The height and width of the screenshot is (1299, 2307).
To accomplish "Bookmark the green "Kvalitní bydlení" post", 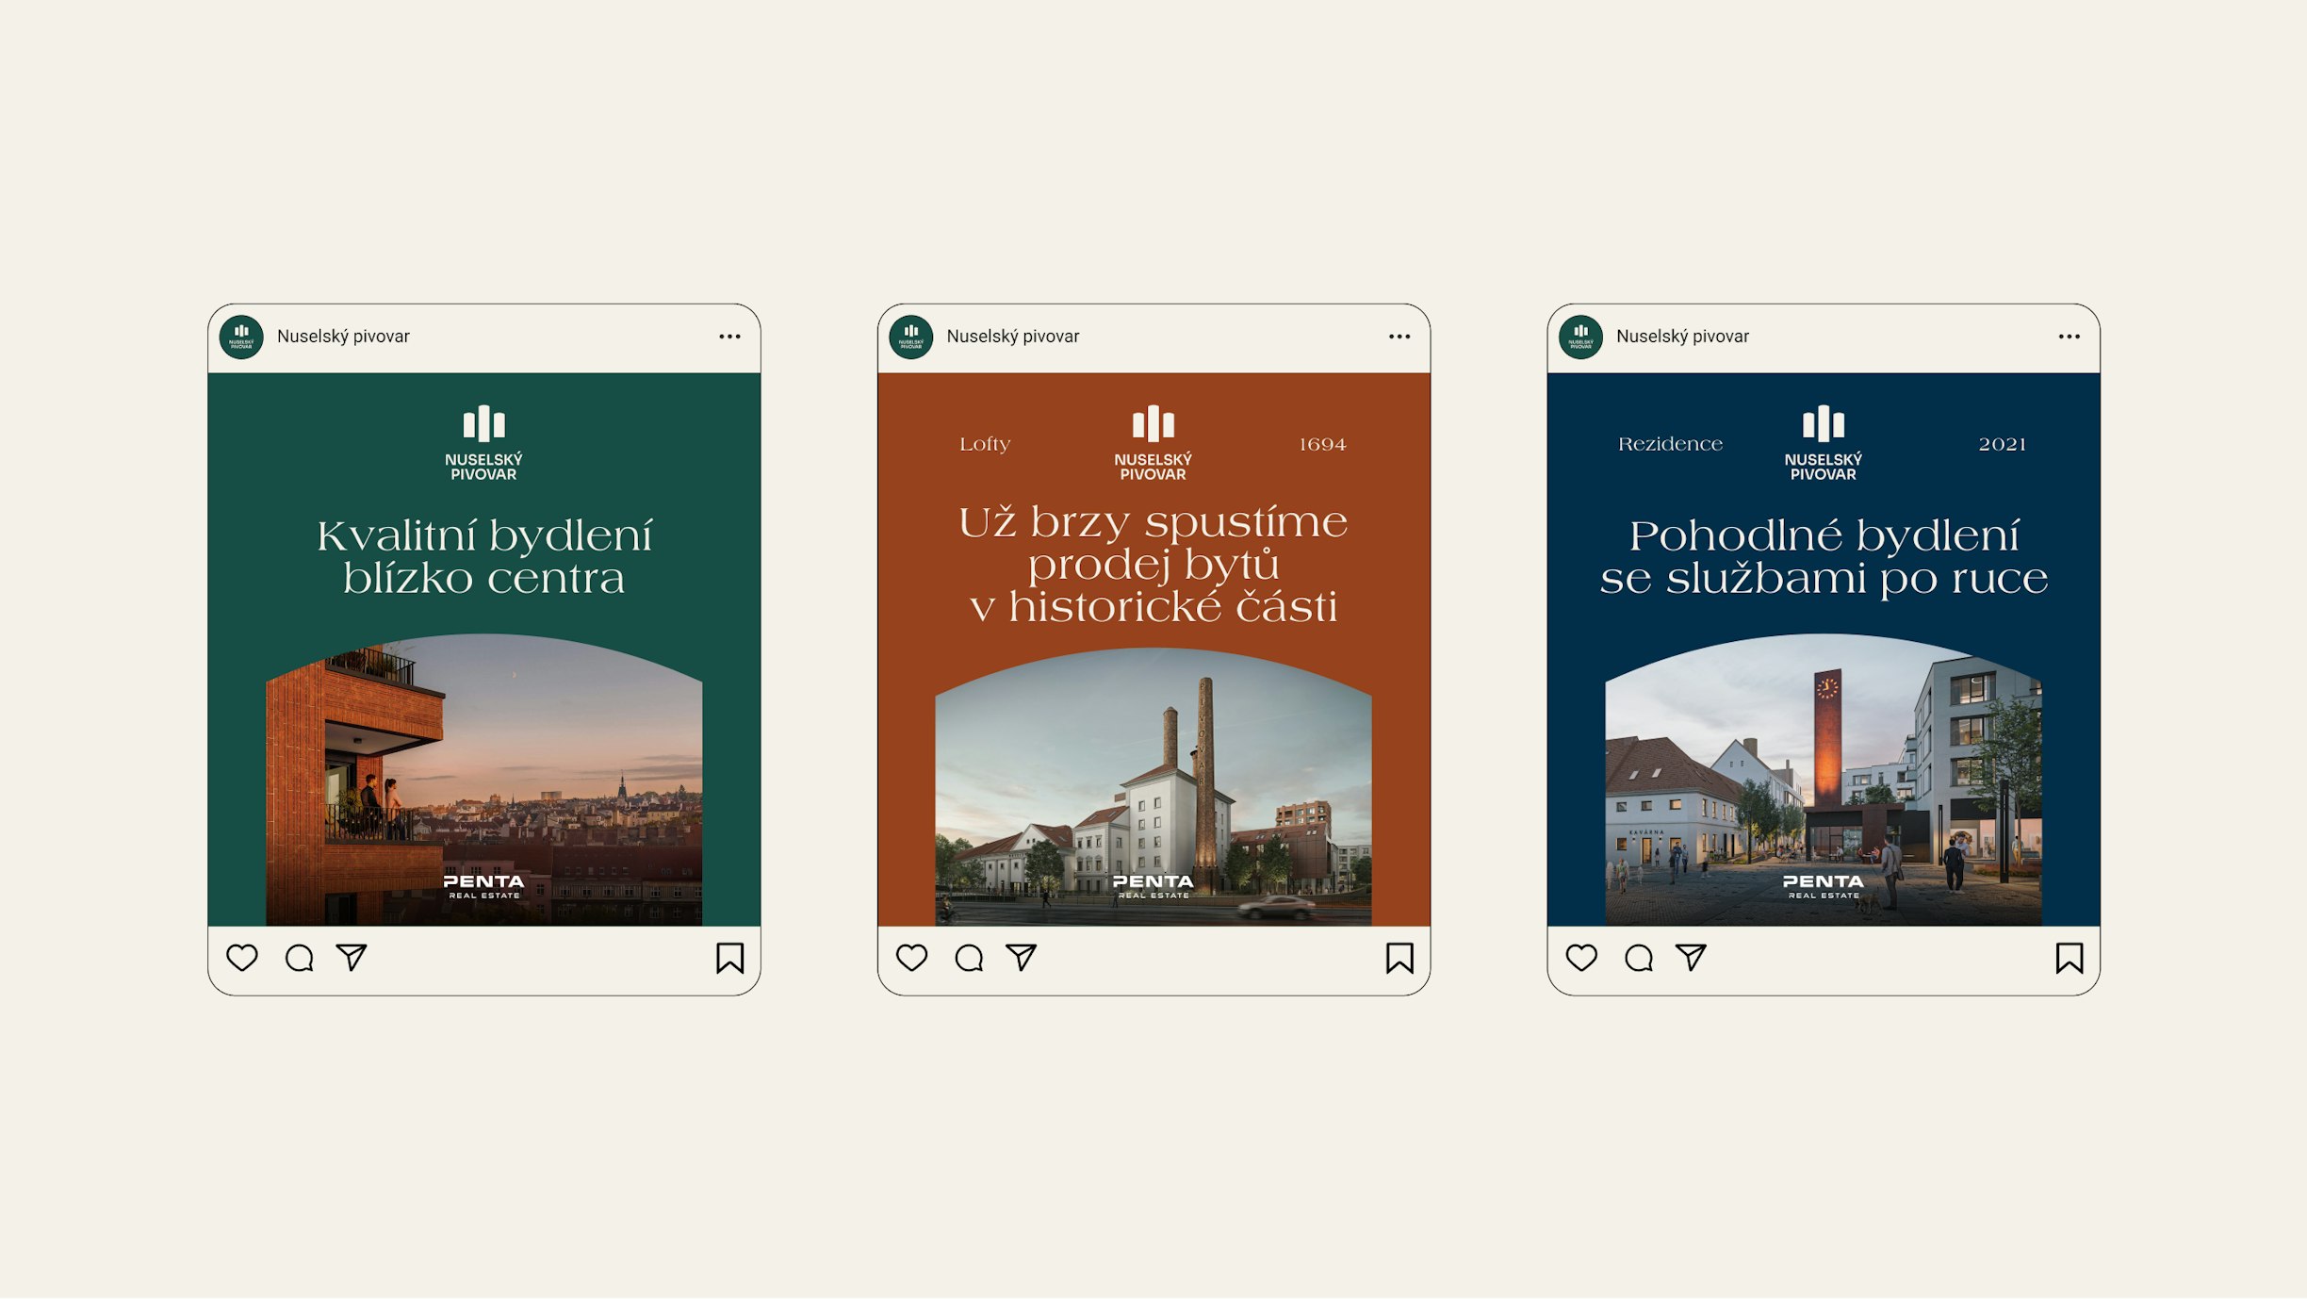I will [729, 958].
